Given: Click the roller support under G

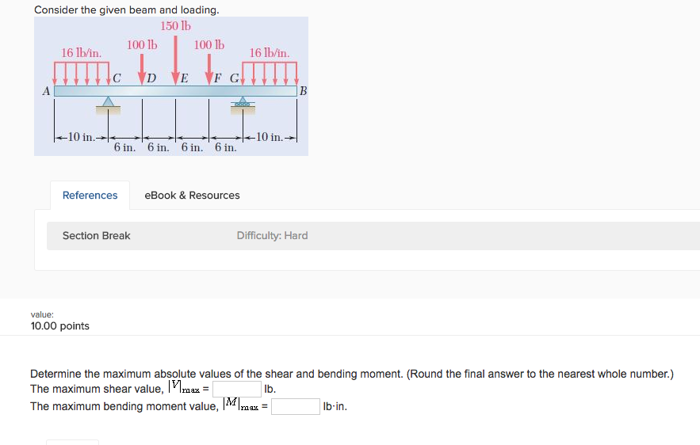Looking at the screenshot, I should (242, 102).
